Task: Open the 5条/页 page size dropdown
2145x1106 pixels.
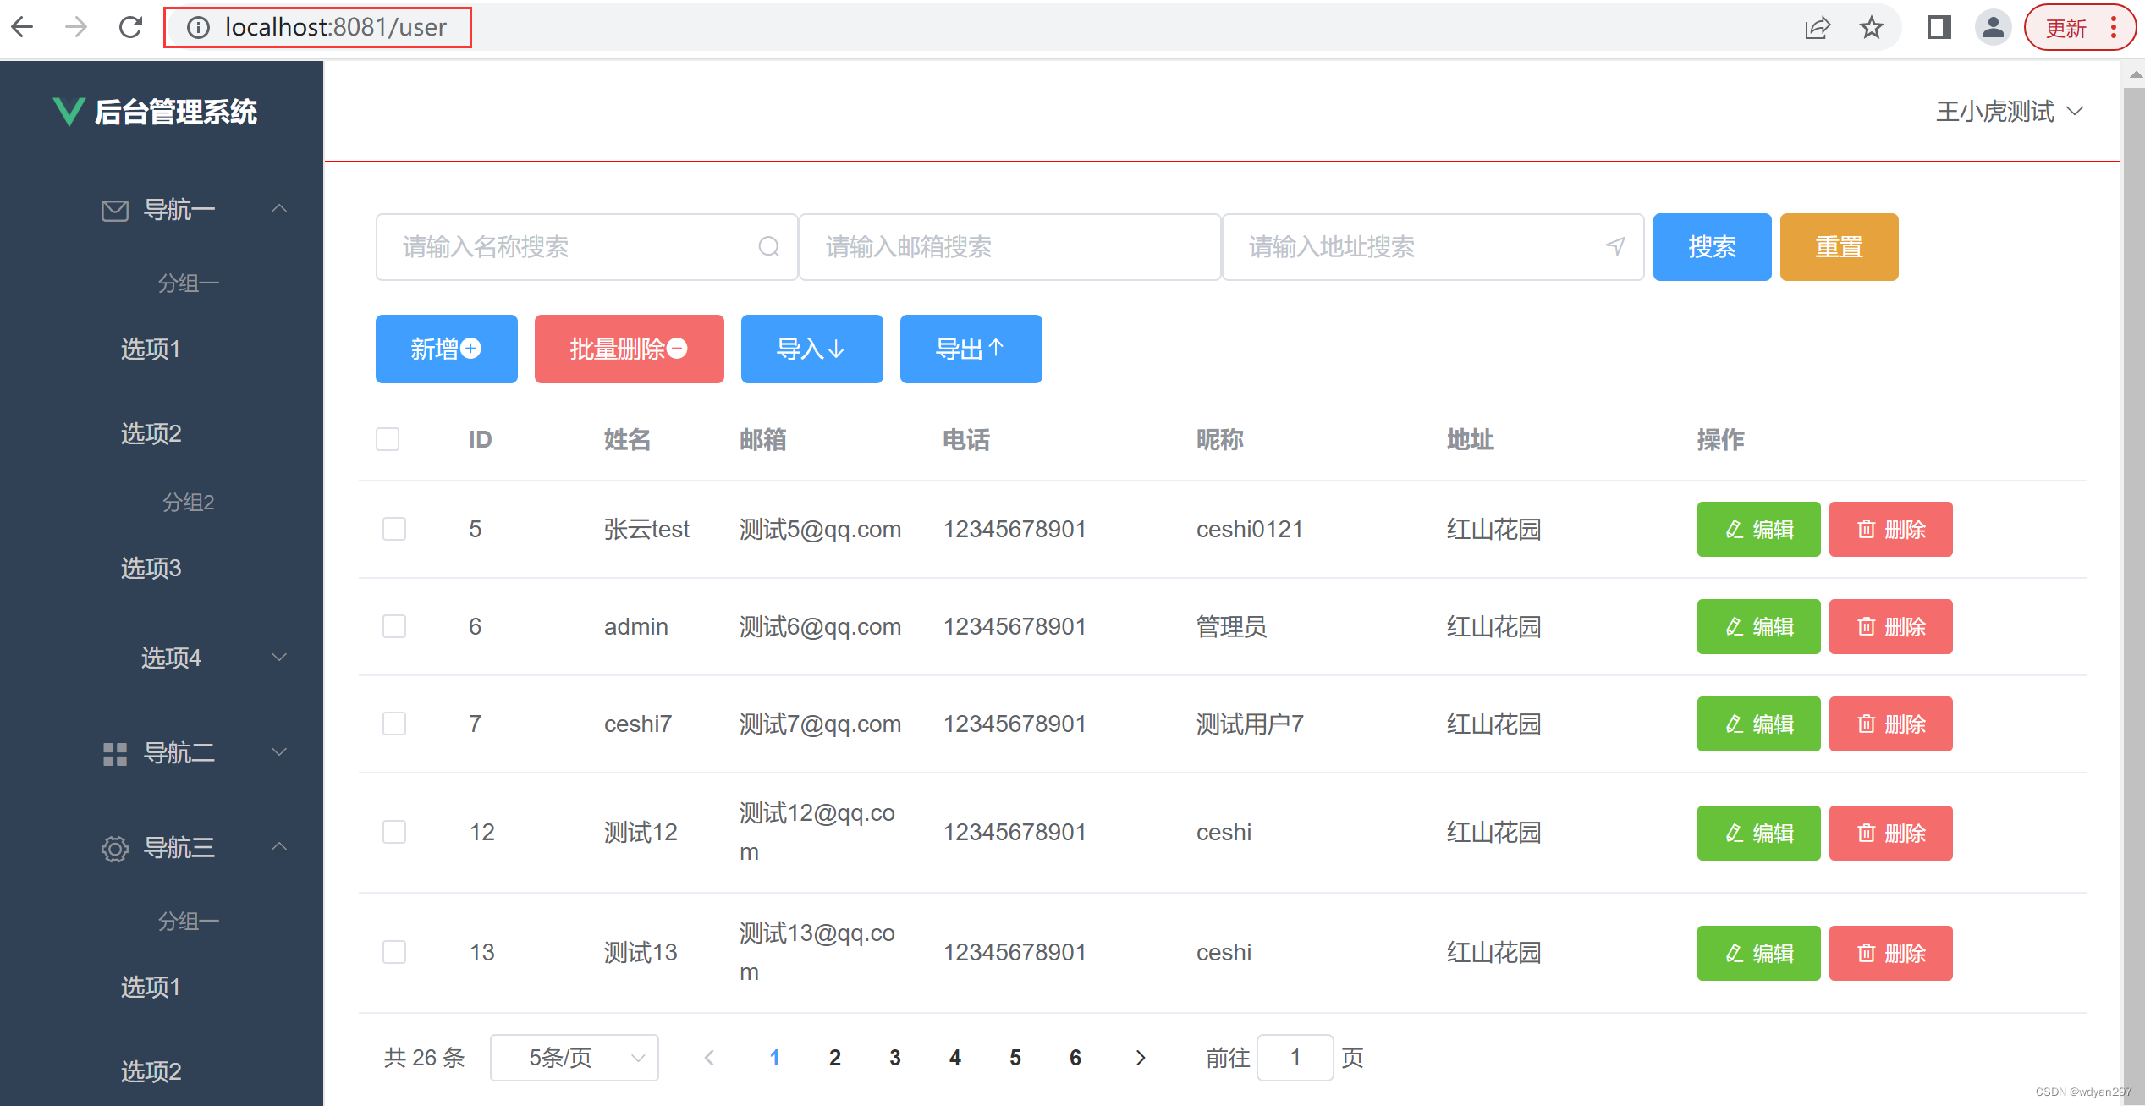Action: (575, 1058)
